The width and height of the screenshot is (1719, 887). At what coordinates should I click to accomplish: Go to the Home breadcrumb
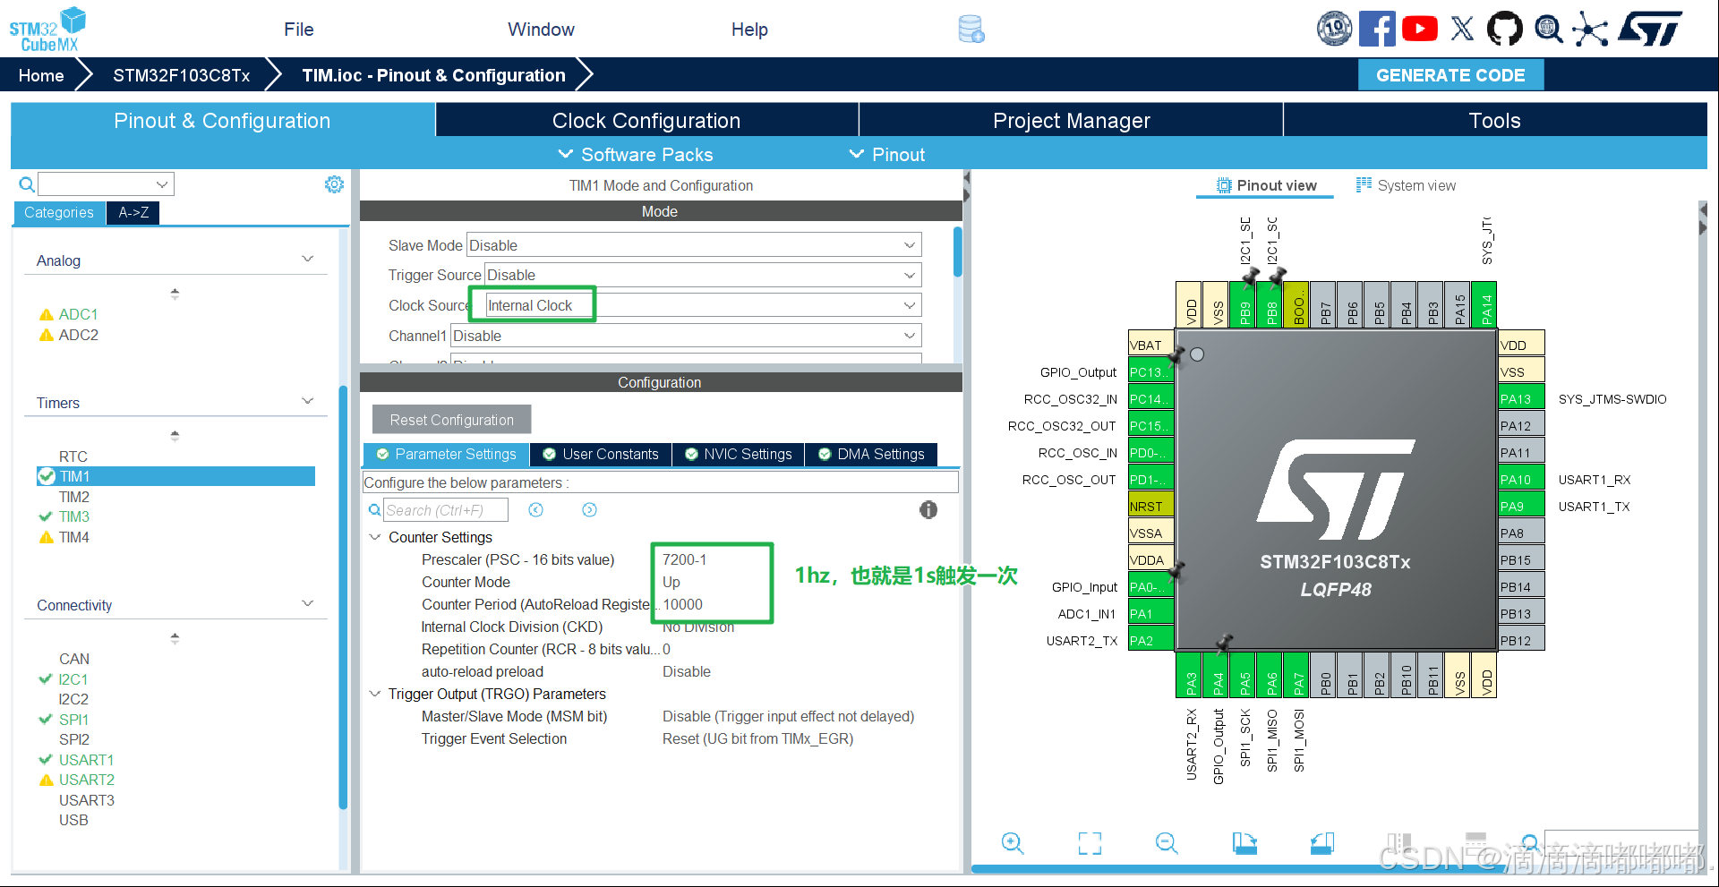click(x=41, y=75)
